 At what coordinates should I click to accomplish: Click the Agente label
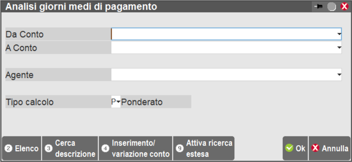pos(19,75)
